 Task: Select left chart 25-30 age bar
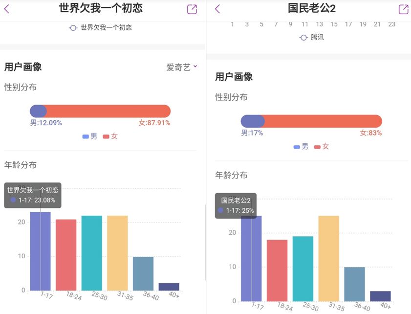pos(92,253)
